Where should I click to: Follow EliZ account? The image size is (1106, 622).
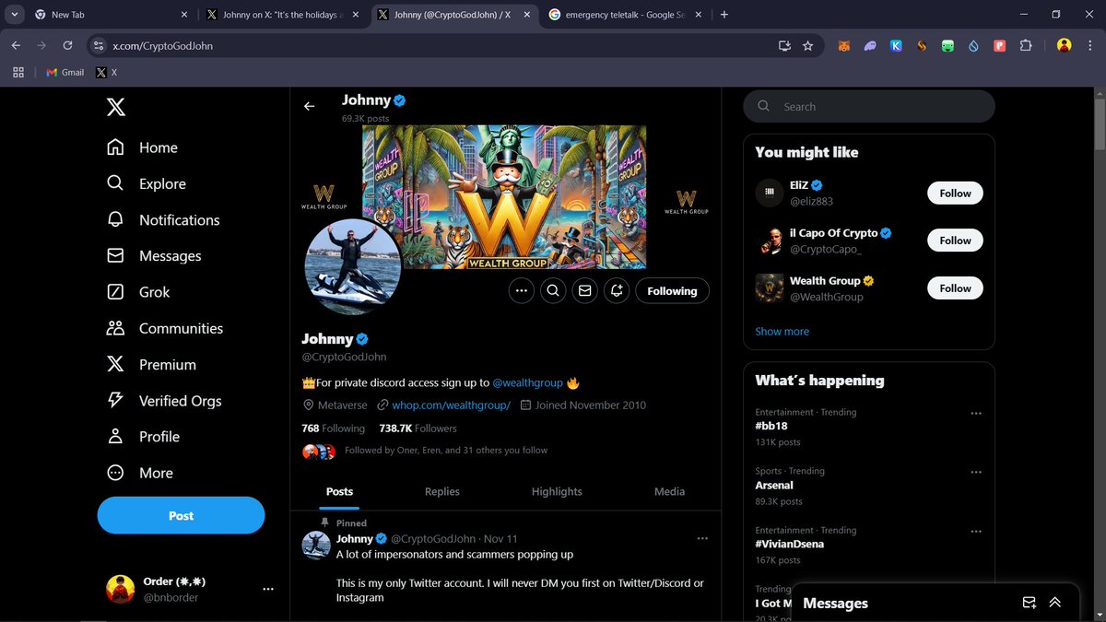[x=955, y=193]
